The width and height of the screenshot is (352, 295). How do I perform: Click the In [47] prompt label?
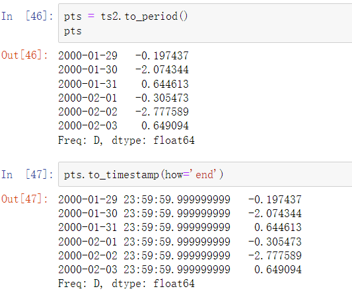27,174
